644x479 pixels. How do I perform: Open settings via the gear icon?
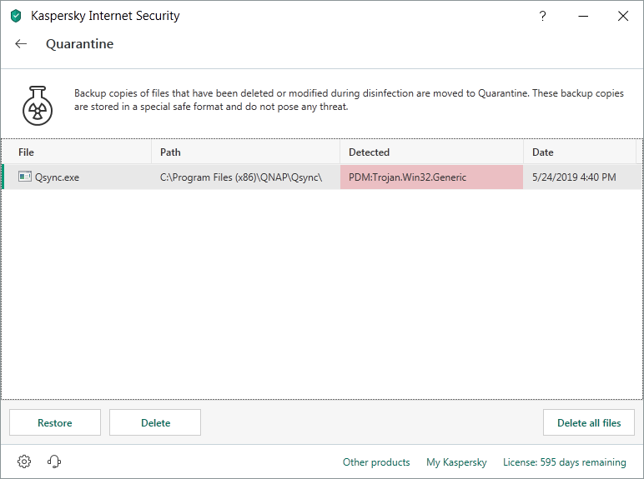coord(24,462)
